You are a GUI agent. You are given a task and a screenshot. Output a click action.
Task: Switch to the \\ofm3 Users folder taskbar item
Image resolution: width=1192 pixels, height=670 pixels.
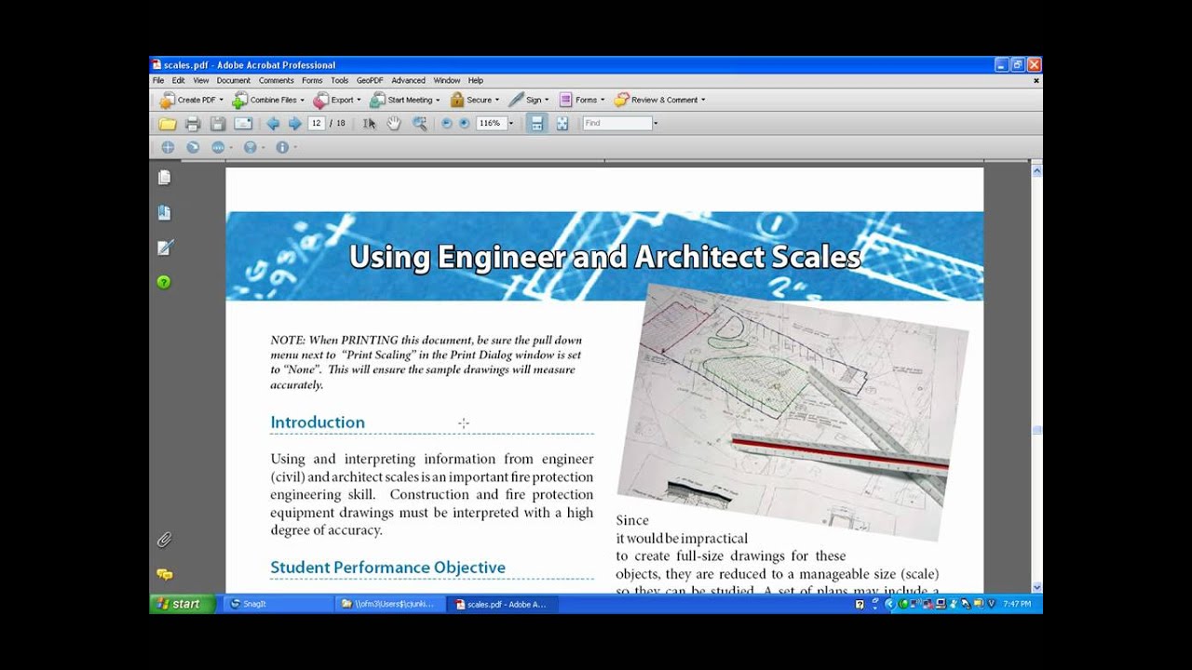pos(389,604)
